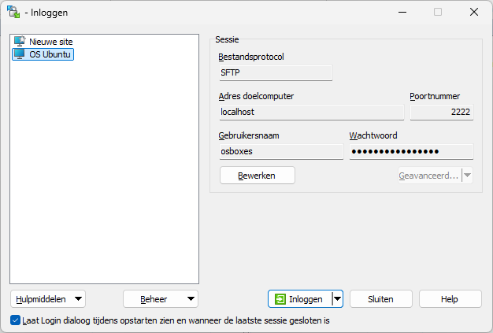This screenshot has height=333, width=493.
Task: Click the Adres doelcomputer localhost field
Action: 312,112
